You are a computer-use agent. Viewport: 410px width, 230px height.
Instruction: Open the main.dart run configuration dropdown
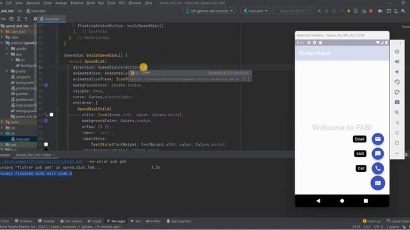point(256,11)
